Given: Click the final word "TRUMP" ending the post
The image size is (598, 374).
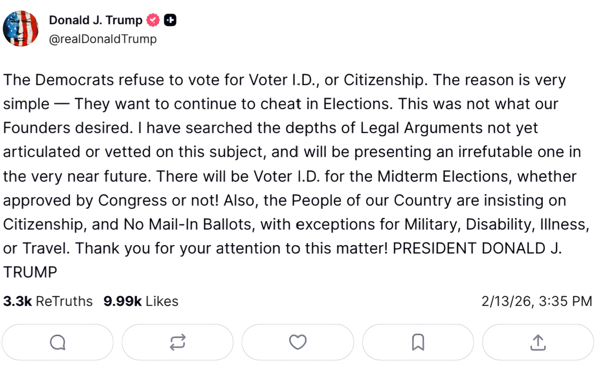Looking at the screenshot, I should tap(30, 272).
